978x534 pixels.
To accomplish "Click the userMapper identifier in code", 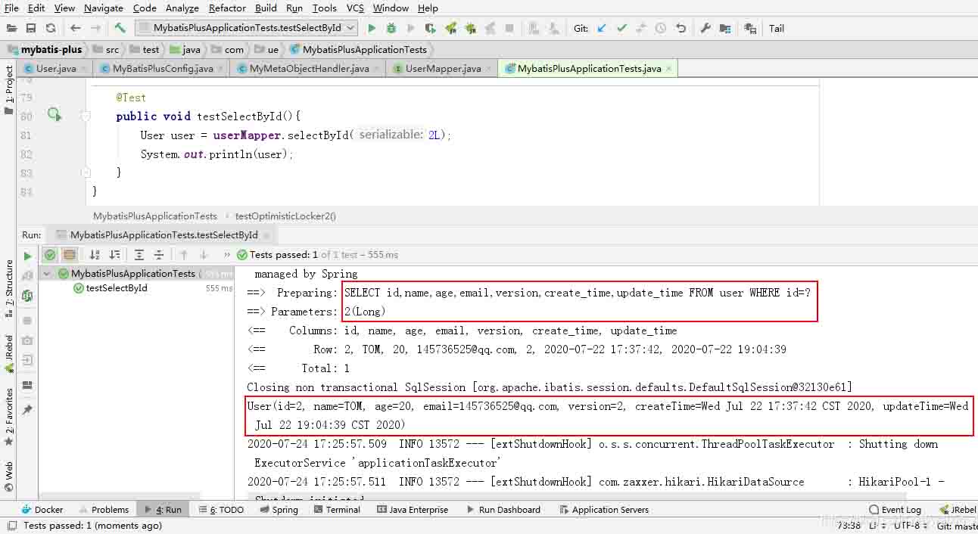I will [x=248, y=135].
